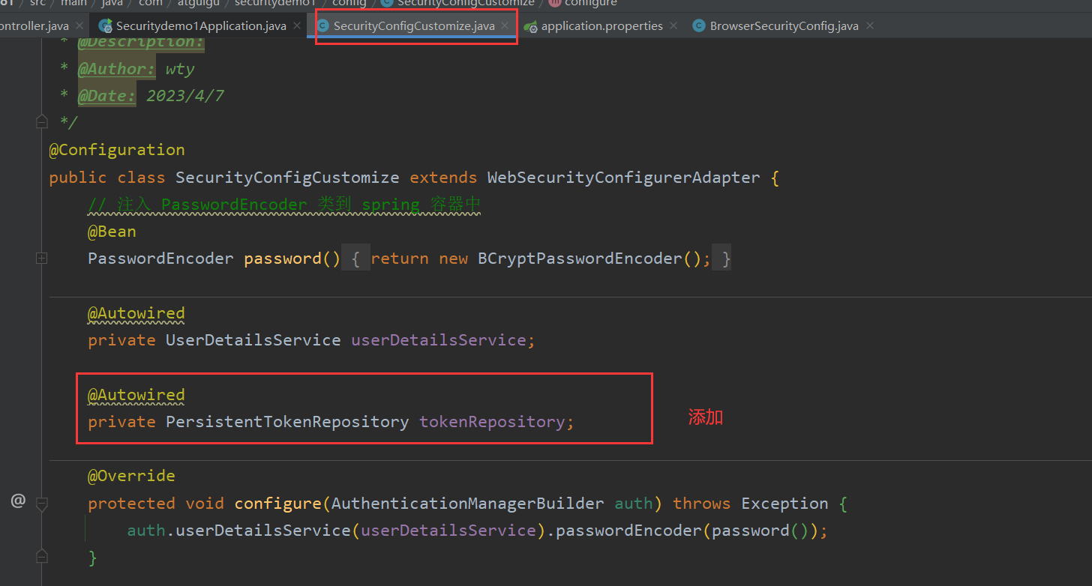1092x586 pixels.
Task: Click the override gutter marker beside configure
Action: tap(18, 501)
